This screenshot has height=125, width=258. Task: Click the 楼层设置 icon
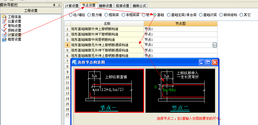point(4,39)
